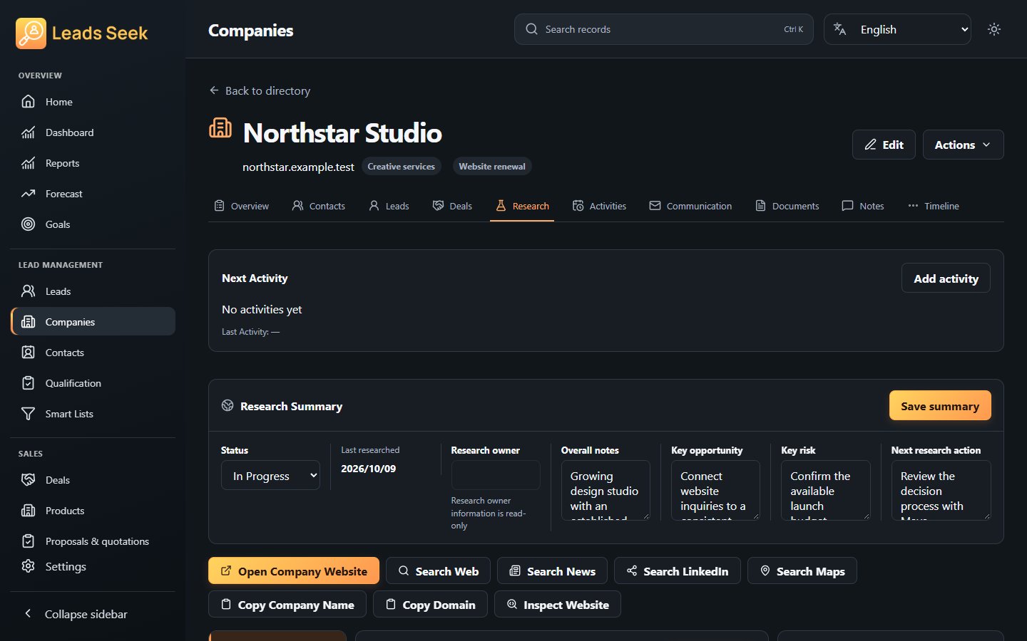Click Back to directory link
This screenshot has width=1027, height=641.
260,90
